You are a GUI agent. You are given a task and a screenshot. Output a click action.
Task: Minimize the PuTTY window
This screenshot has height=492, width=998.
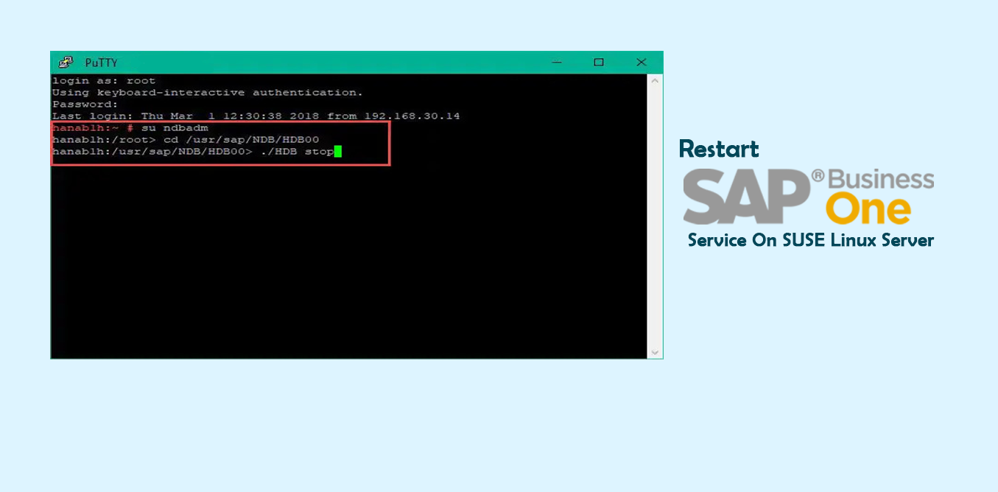(557, 63)
